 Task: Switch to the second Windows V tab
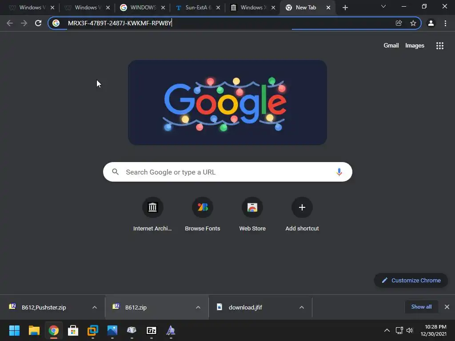point(87,8)
